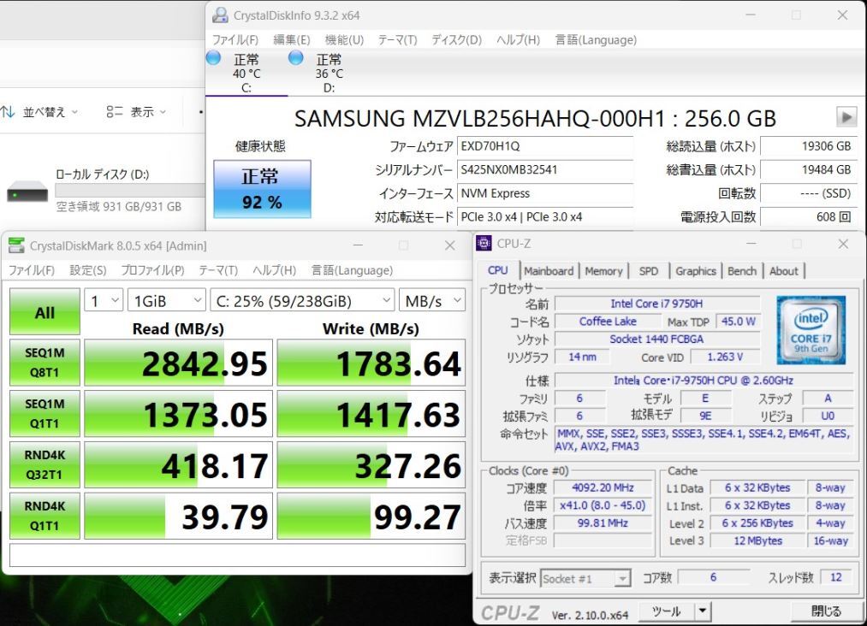This screenshot has width=867, height=626.
Task: Select the D: drive status circle in CrystalDiskInfo
Action: 296,57
